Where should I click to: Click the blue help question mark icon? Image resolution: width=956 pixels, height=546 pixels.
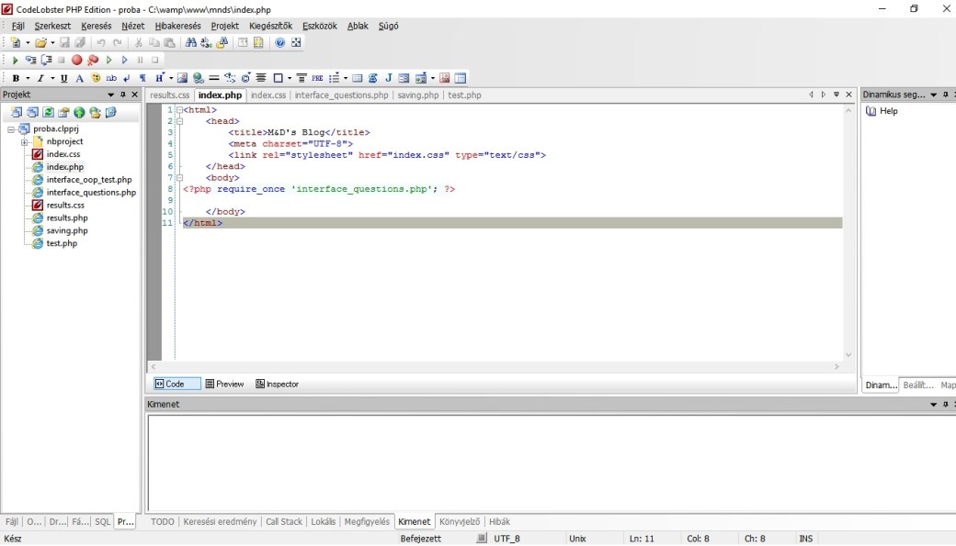point(280,43)
